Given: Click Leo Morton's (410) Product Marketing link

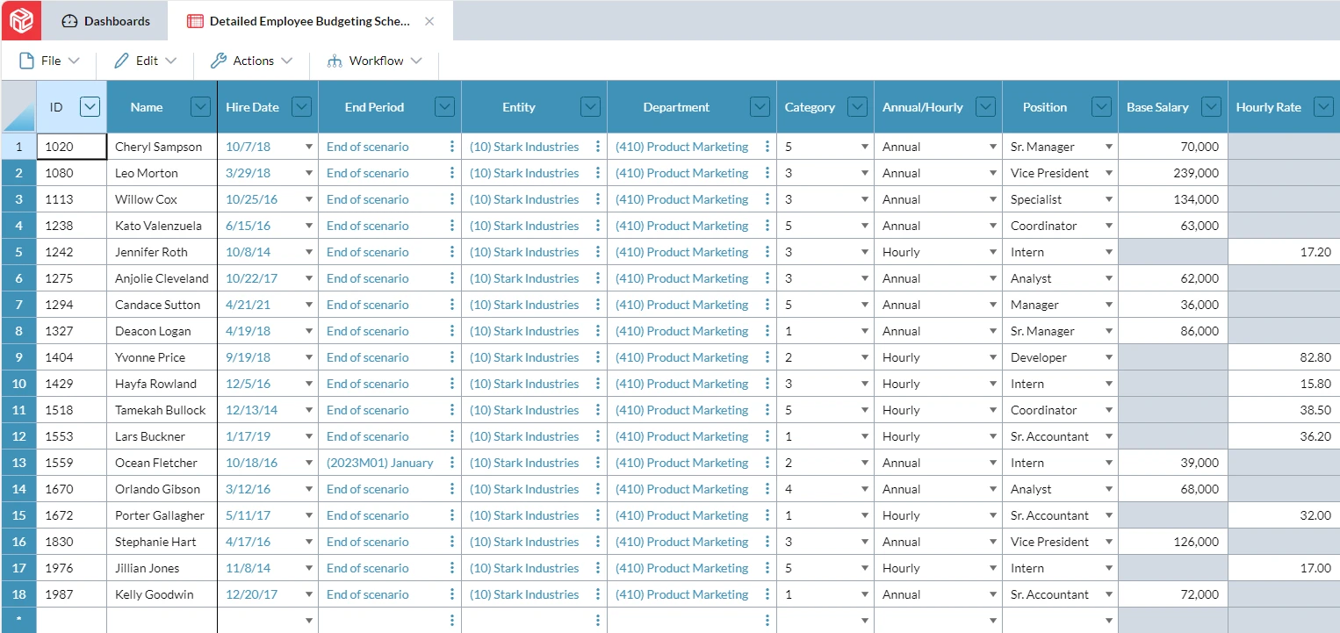Looking at the screenshot, I should click(682, 173).
